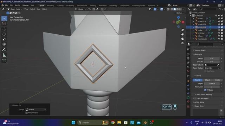Toggle Roundcube render visibility camera icon
Image resolution: width=225 pixels, height=126 pixels.
pyautogui.click(x=222, y=39)
